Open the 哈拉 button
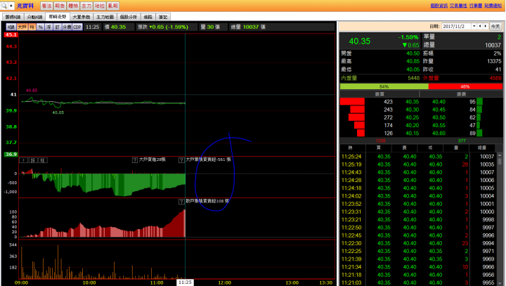This screenshot has height=286, width=506. click(99, 6)
